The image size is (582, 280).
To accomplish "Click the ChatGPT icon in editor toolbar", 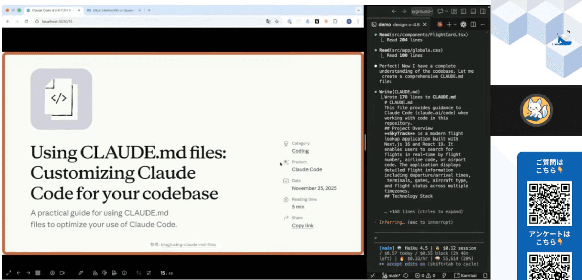I will [463, 24].
